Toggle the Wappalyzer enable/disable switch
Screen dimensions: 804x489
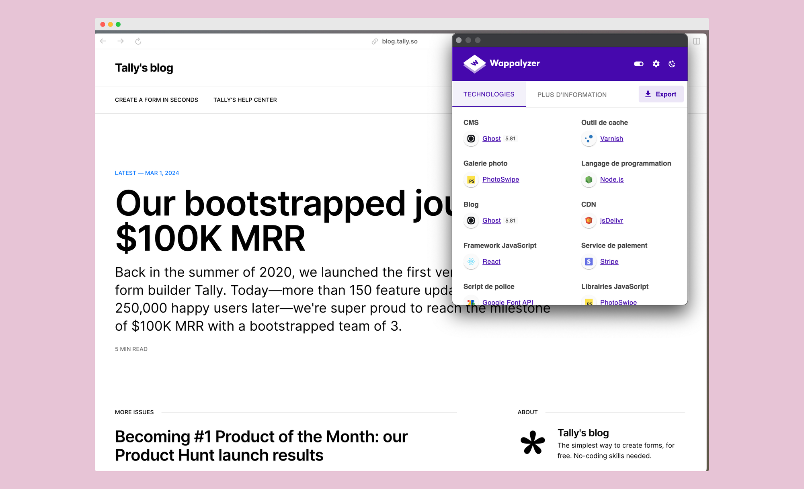637,64
